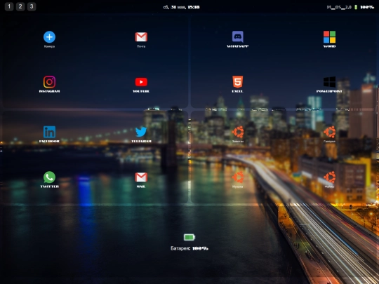
Task: Launch the INSTAGRAM app icon
Action: 49,82
